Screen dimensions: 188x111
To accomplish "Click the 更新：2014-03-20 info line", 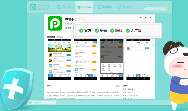I will click(x=130, y=96).
